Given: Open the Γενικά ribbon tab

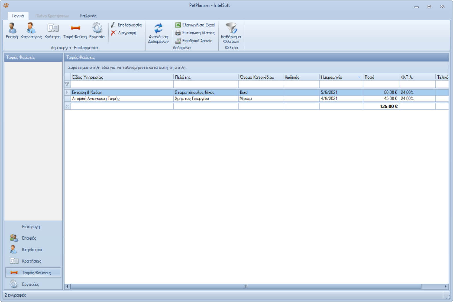Looking at the screenshot, I should pos(18,16).
